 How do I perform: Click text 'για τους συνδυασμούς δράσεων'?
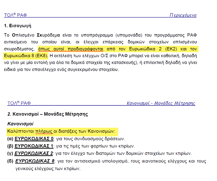90,139
